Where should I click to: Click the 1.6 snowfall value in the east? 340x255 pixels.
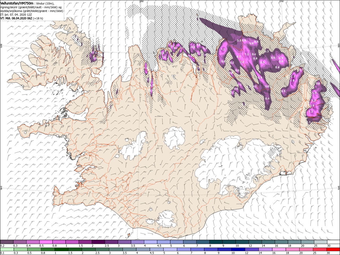point(312,105)
